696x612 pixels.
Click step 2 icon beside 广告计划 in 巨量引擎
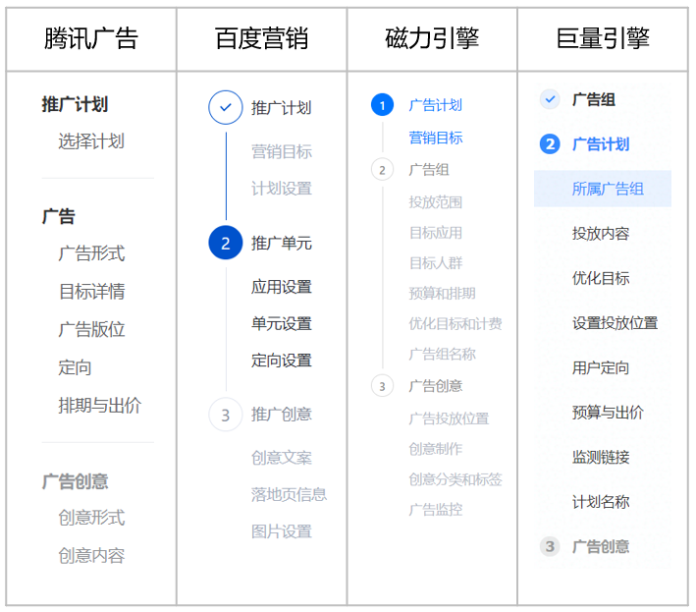pos(550,144)
